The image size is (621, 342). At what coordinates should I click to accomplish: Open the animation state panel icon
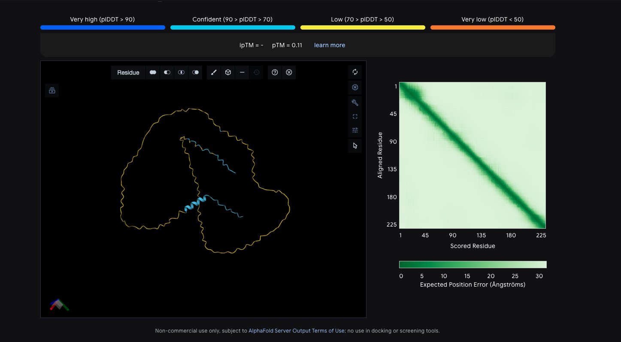click(52, 90)
